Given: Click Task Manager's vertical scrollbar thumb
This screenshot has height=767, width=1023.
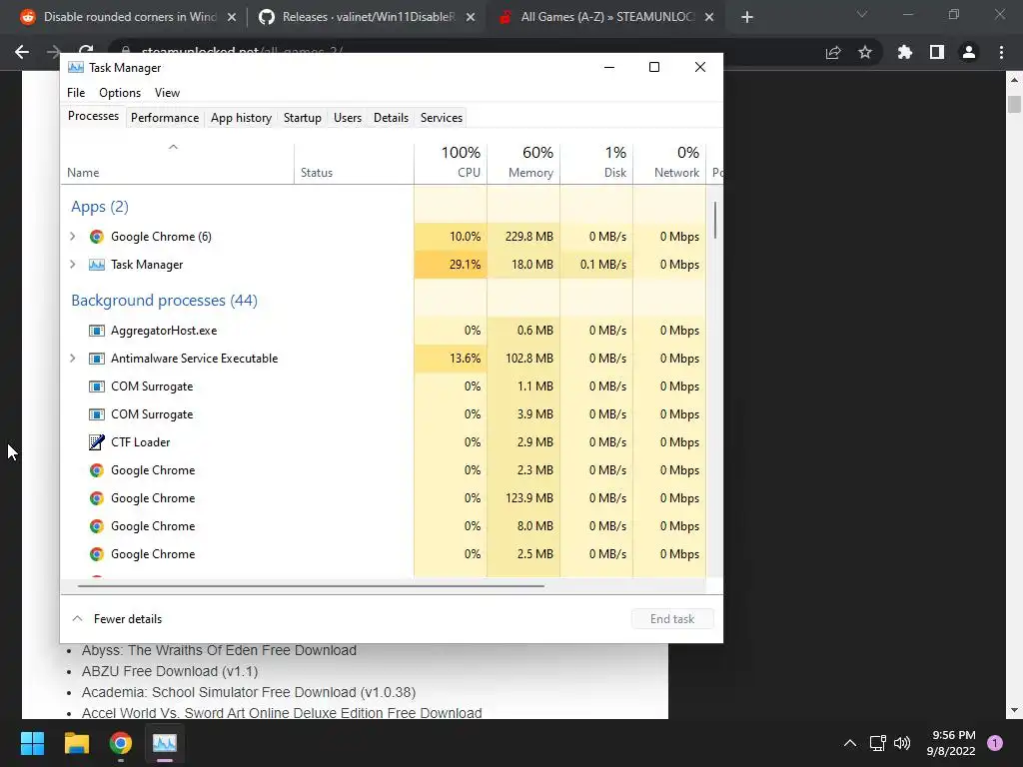Looking at the screenshot, I should pyautogui.click(x=715, y=220).
